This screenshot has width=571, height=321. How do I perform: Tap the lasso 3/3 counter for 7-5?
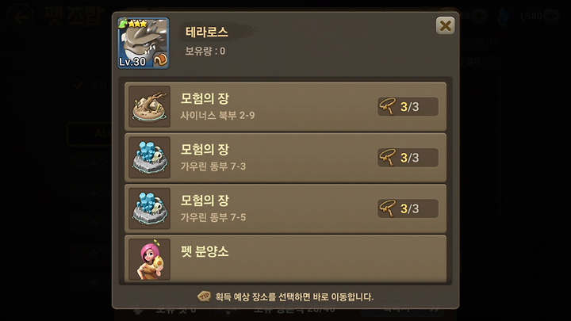[x=408, y=208]
